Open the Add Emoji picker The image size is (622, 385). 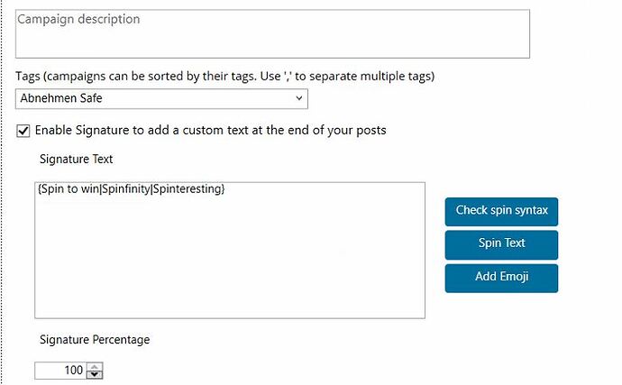[x=501, y=279]
